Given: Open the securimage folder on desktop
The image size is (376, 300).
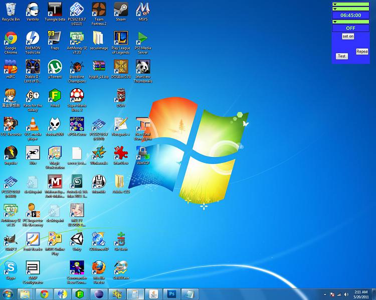Looking at the screenshot, I should tap(99, 40).
